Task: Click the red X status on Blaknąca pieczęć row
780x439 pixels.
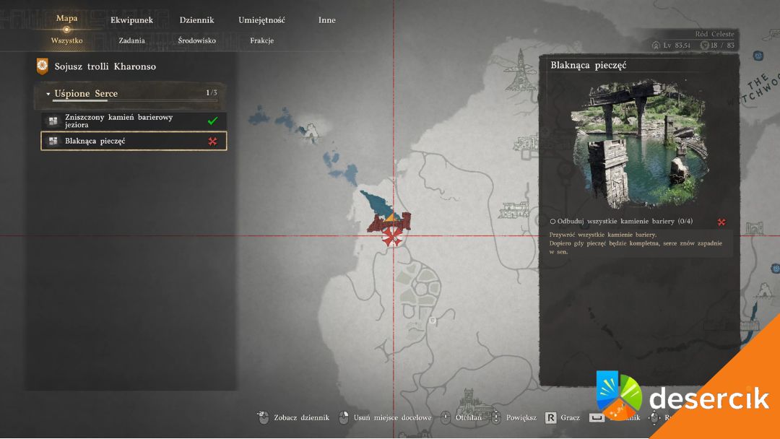Action: point(212,142)
